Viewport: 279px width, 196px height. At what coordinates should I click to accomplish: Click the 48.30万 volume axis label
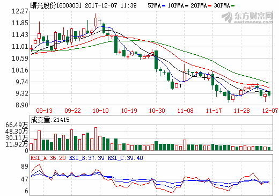tap(17, 132)
